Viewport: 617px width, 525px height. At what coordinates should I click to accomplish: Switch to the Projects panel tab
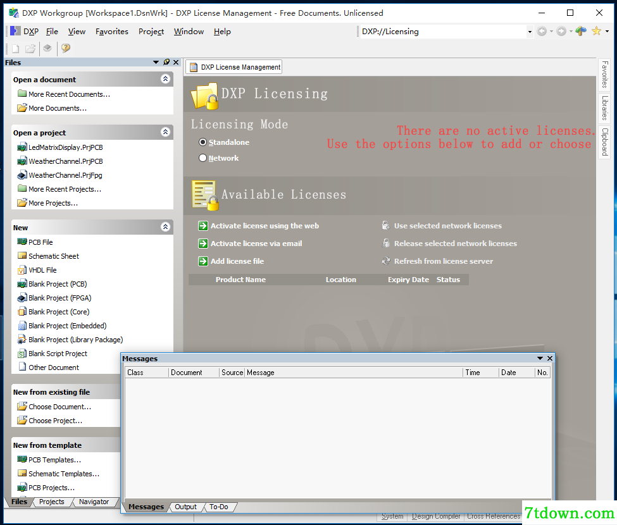click(51, 502)
